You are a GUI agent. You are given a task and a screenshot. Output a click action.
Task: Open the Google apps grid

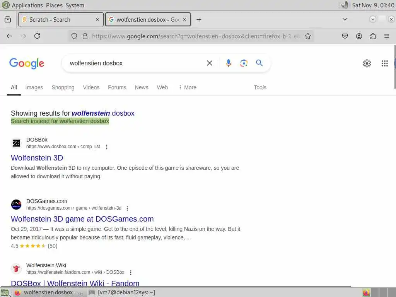[x=385, y=63]
